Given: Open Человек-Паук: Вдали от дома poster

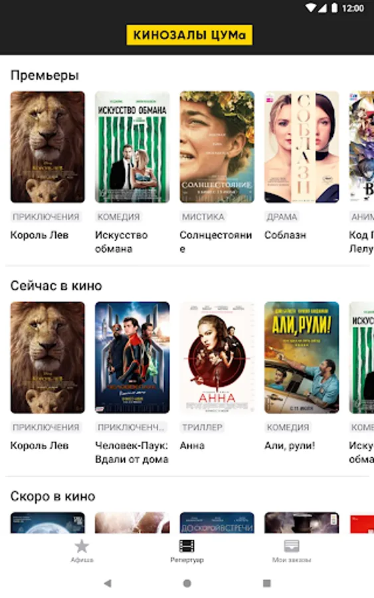Looking at the screenshot, I should [x=132, y=357].
